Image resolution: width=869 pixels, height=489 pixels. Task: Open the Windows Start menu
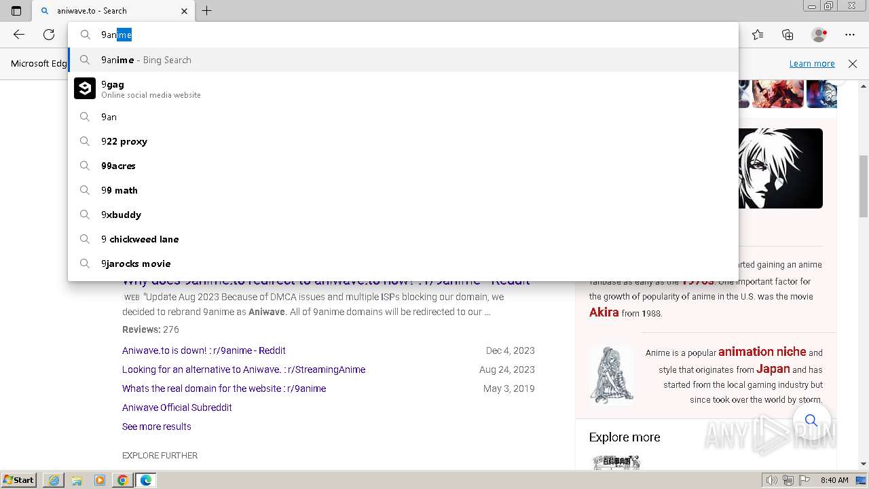(x=19, y=479)
